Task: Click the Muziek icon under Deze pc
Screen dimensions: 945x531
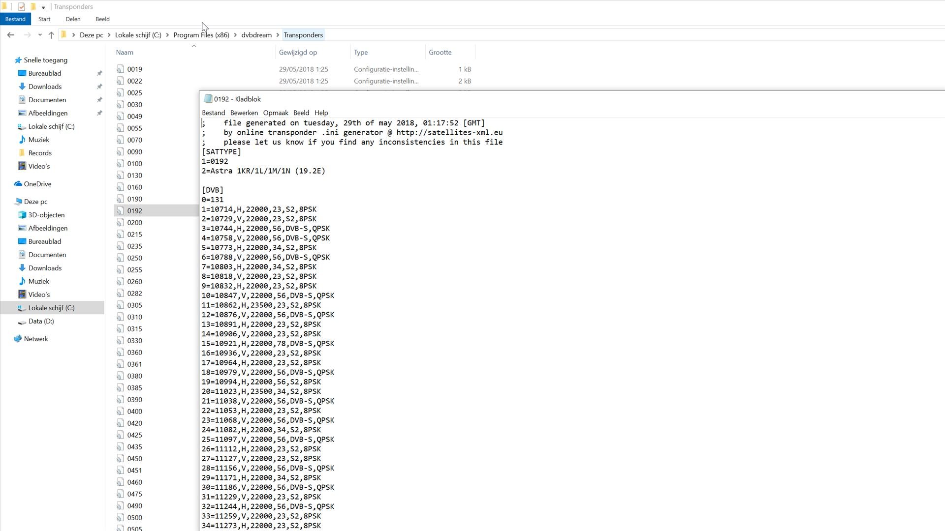Action: [x=22, y=281]
